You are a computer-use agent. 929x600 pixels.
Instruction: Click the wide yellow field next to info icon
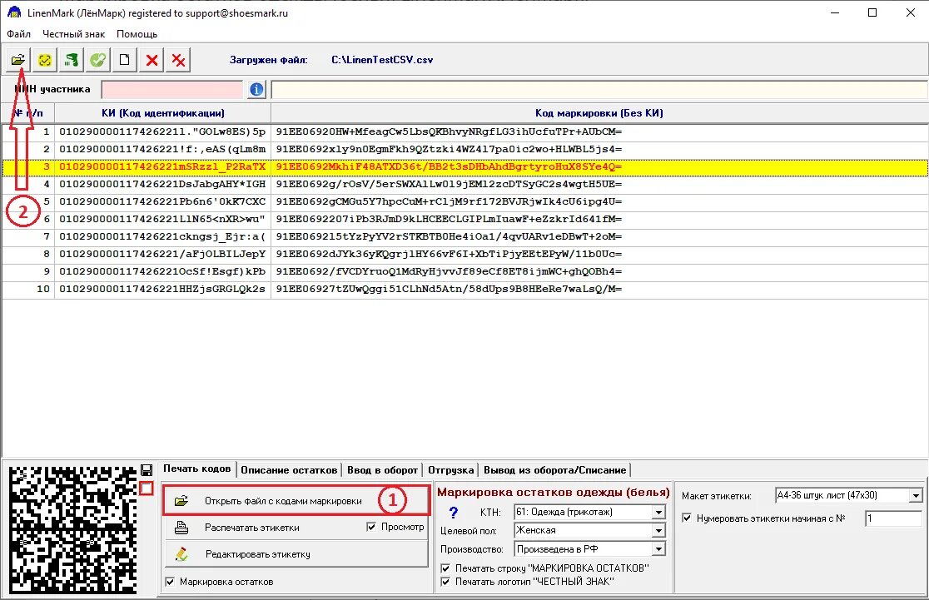pyautogui.click(x=599, y=89)
